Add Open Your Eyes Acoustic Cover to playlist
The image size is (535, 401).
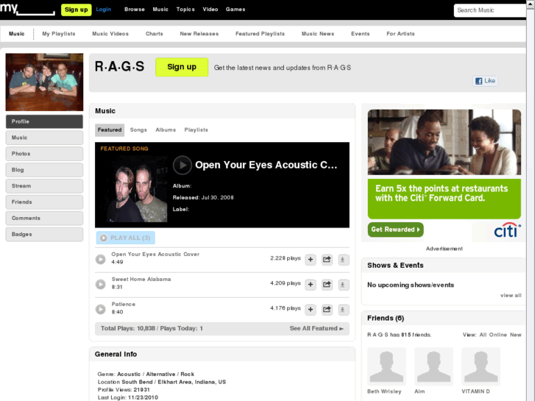311,260
